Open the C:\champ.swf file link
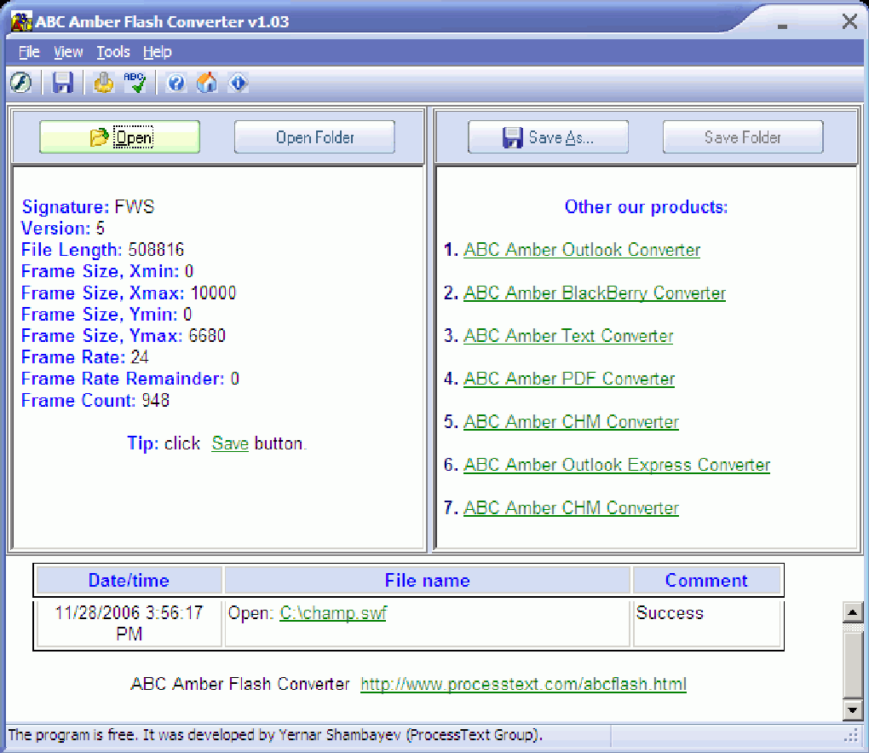 pyautogui.click(x=333, y=612)
